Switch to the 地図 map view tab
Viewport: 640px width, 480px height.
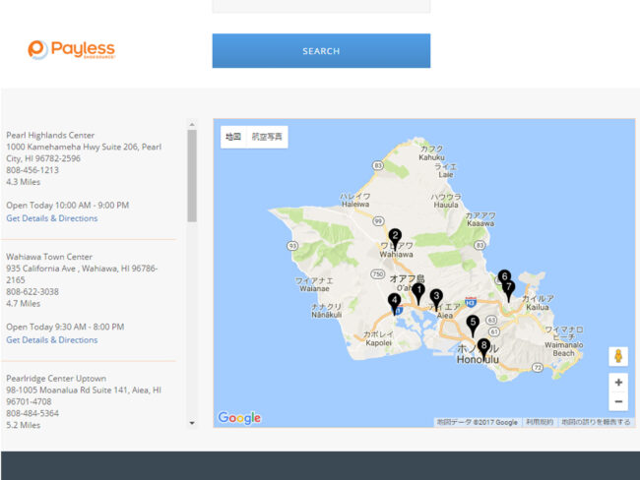[233, 137]
